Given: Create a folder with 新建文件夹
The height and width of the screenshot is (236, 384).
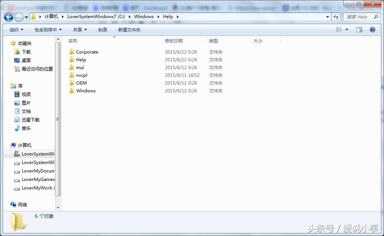Looking at the screenshot, I should pyautogui.click(x=129, y=30).
